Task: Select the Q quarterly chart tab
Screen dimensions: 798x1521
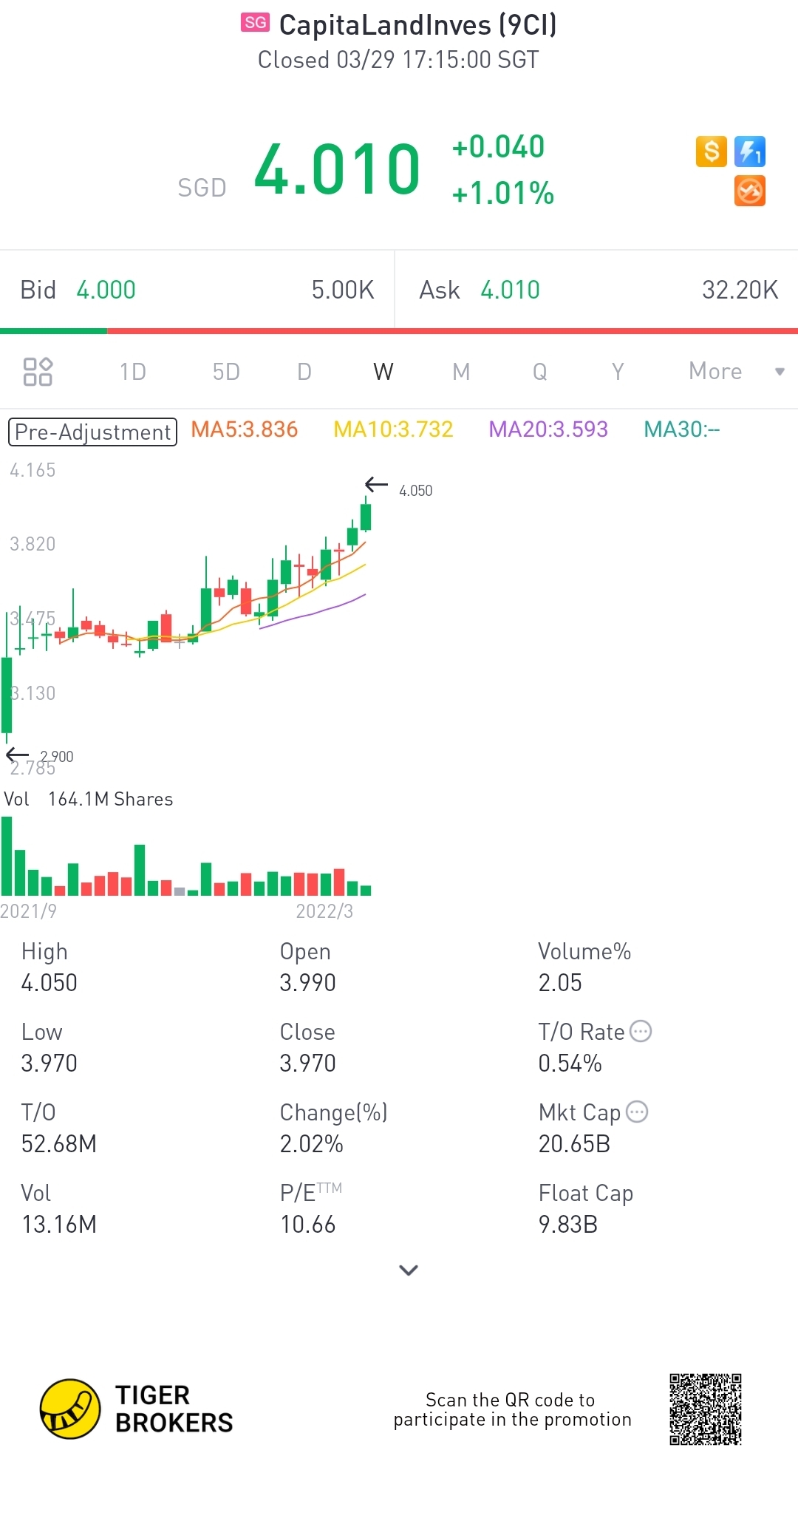Action: [540, 371]
